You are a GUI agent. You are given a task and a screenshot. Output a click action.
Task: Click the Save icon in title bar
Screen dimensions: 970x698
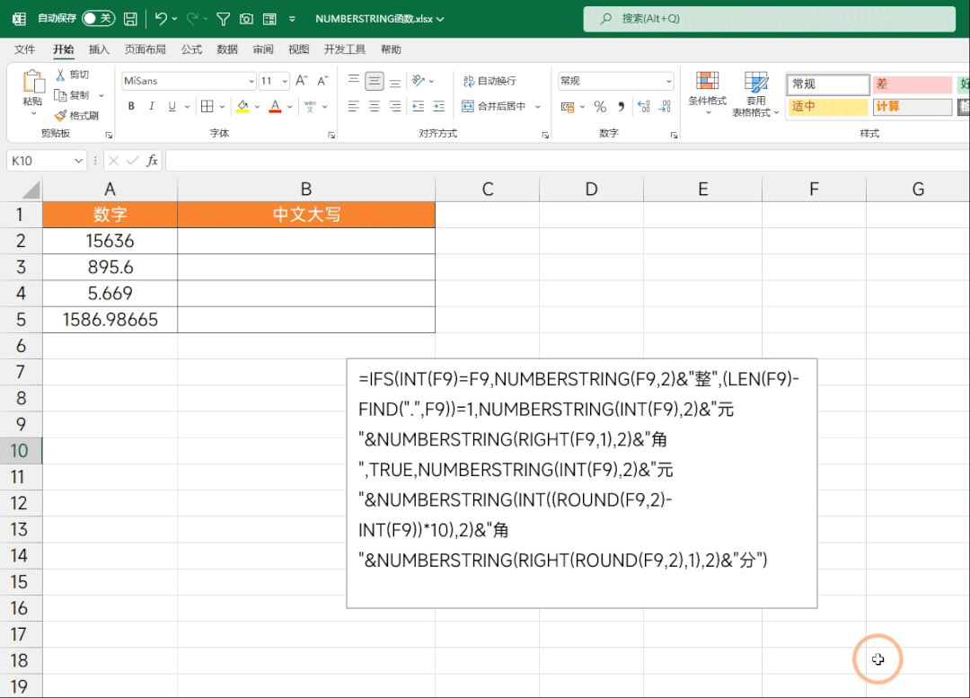pos(130,19)
